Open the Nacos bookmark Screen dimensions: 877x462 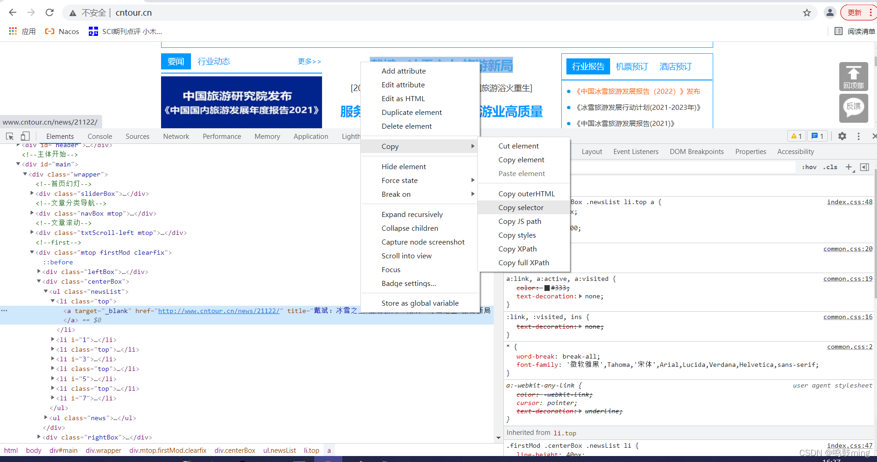tap(62, 31)
